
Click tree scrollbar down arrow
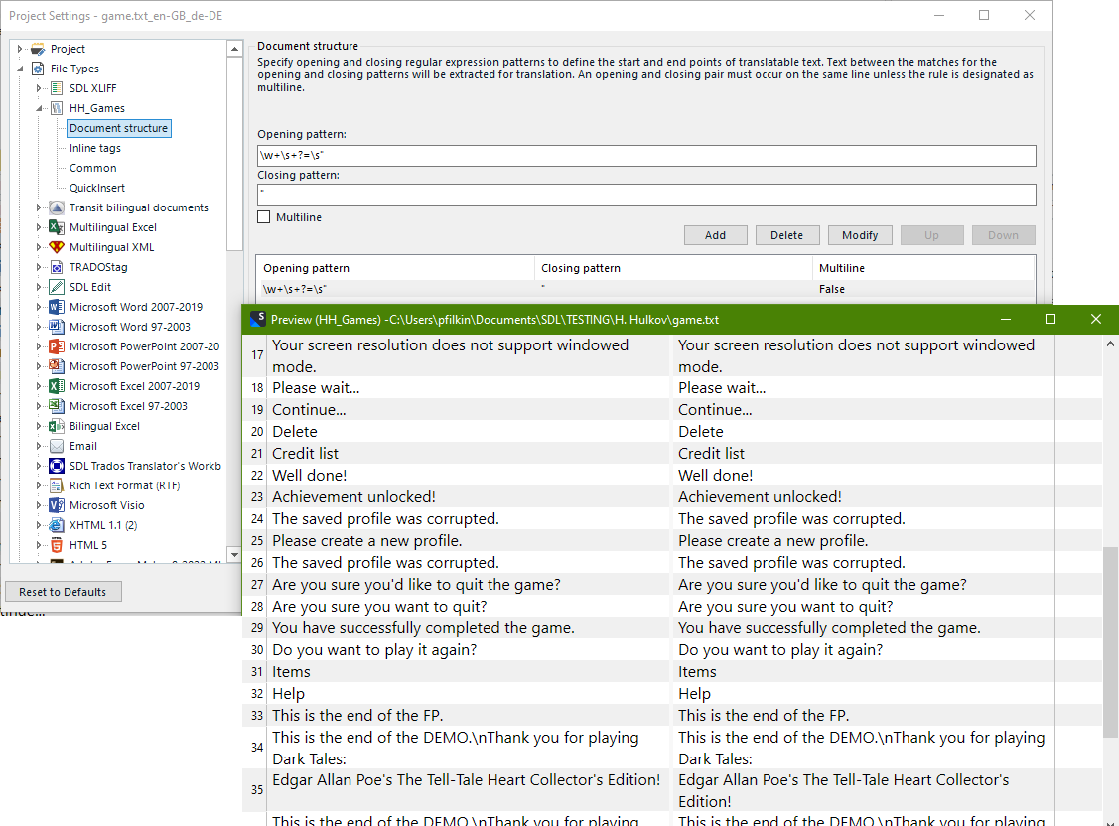(x=234, y=554)
